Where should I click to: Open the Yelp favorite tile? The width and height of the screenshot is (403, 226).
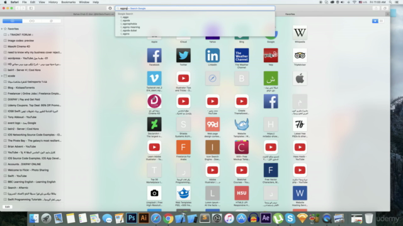tap(271, 55)
